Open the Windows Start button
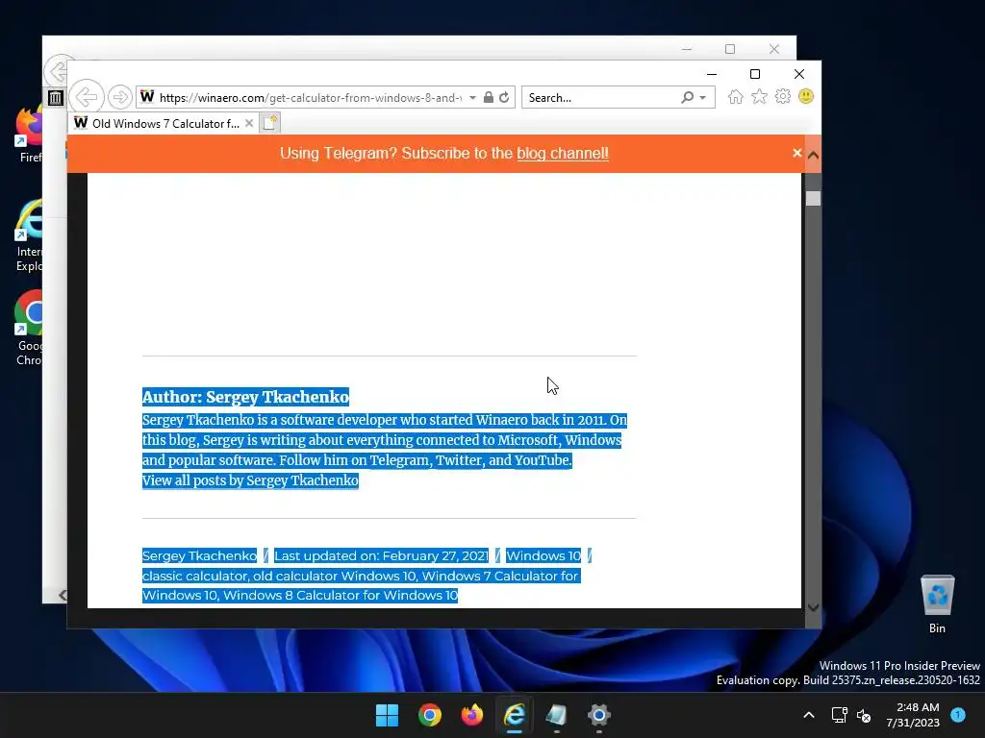 [387, 715]
